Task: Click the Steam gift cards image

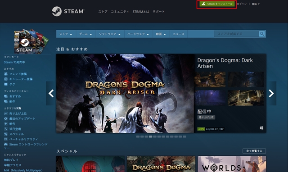Action: 31,41
